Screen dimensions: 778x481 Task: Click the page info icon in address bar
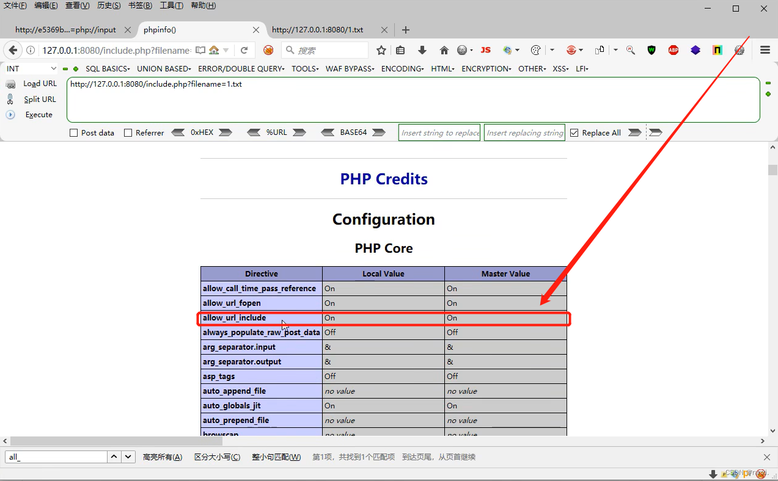(31, 50)
